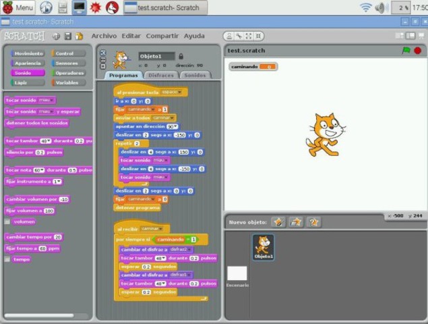Set rotation style to left-right flip only
The image size is (428, 324).
tap(103, 59)
